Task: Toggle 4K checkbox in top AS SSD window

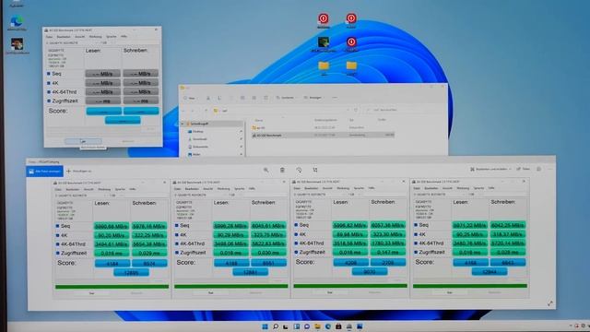Action: coord(49,83)
